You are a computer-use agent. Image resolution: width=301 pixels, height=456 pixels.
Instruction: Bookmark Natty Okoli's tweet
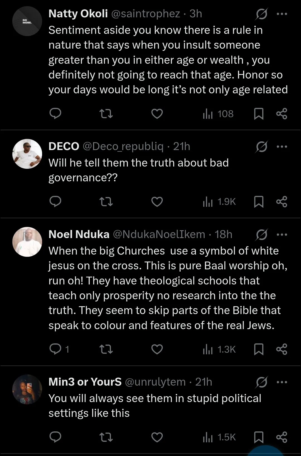point(259,114)
